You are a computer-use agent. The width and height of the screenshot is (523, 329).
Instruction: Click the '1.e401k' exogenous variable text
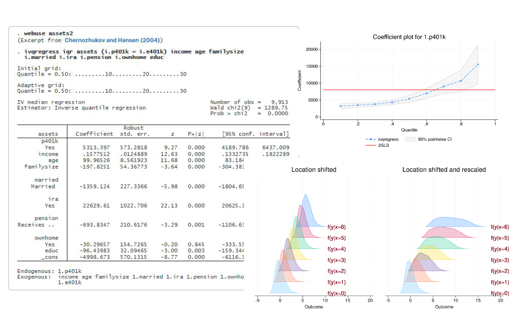pos(69,283)
